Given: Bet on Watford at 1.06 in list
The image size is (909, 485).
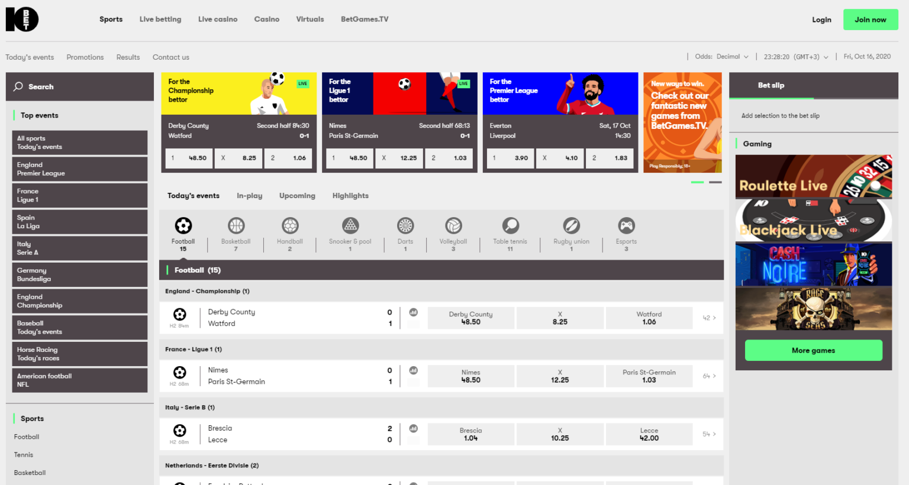Looking at the screenshot, I should point(649,318).
